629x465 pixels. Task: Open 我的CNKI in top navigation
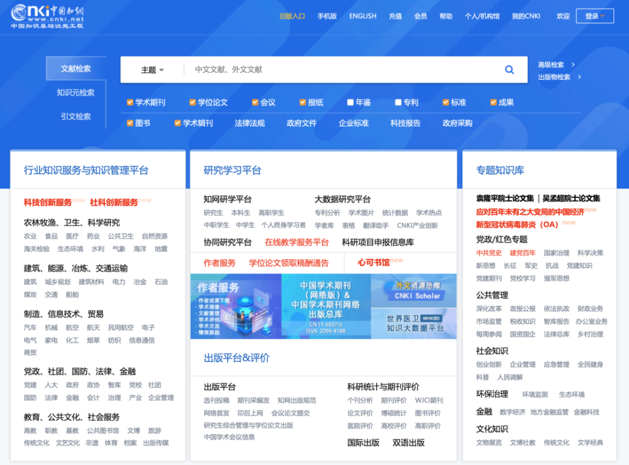(x=526, y=16)
